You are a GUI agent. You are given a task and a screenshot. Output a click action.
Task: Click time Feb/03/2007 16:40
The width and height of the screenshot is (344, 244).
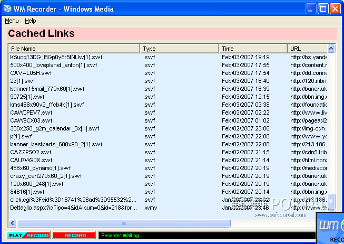point(245,81)
